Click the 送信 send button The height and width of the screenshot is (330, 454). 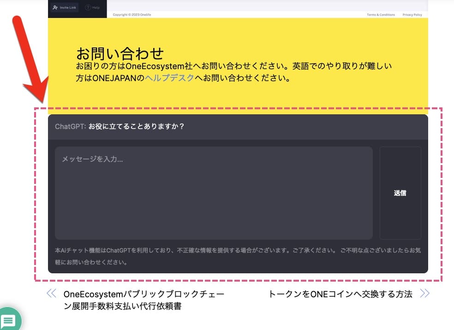coord(400,193)
